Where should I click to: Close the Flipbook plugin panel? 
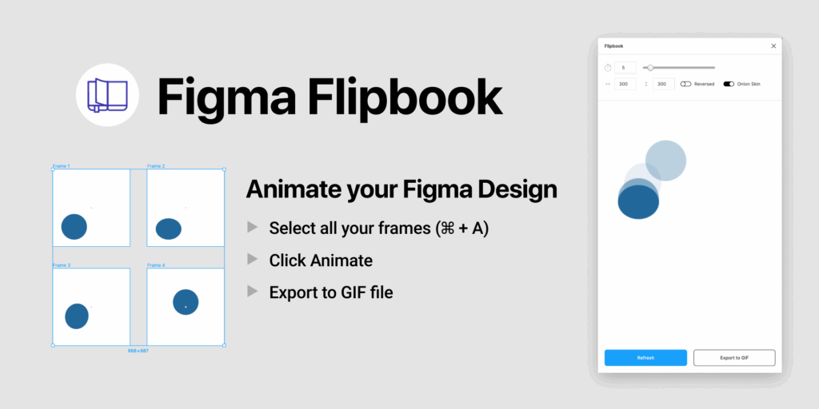point(773,46)
